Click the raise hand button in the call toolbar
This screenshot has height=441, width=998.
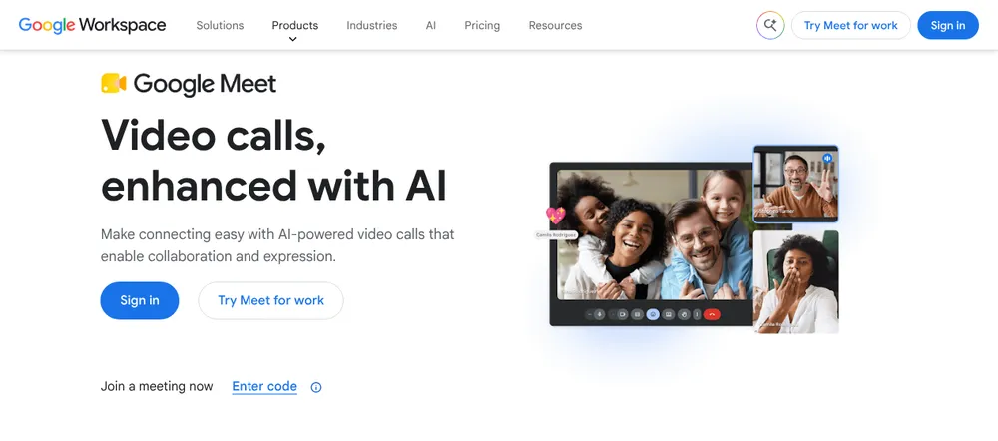point(685,314)
